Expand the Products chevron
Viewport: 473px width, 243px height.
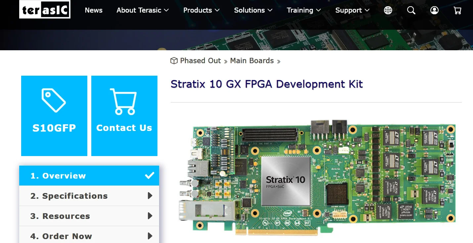pyautogui.click(x=217, y=11)
